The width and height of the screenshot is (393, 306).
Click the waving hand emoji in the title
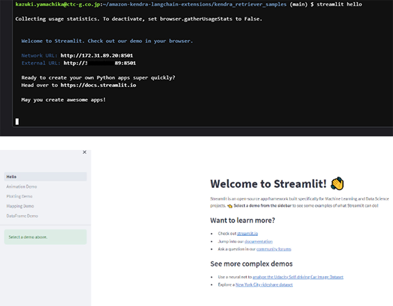[x=338, y=184]
